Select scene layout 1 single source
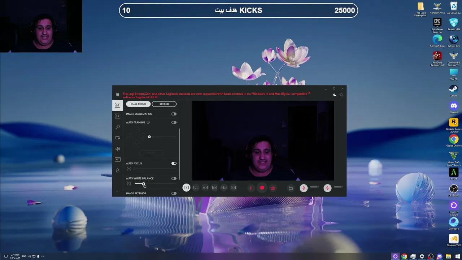The height and width of the screenshot is (260, 462). click(186, 188)
